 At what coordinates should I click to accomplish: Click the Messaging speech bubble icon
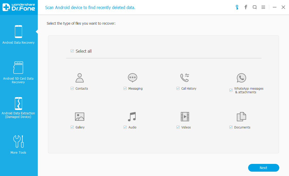click(x=133, y=78)
